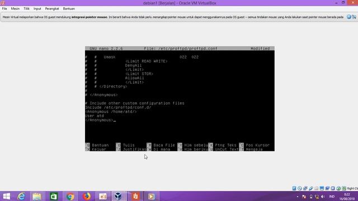Click the ^X Keluar shortcut in nano
This screenshot has width=358, height=201.
(96, 149)
